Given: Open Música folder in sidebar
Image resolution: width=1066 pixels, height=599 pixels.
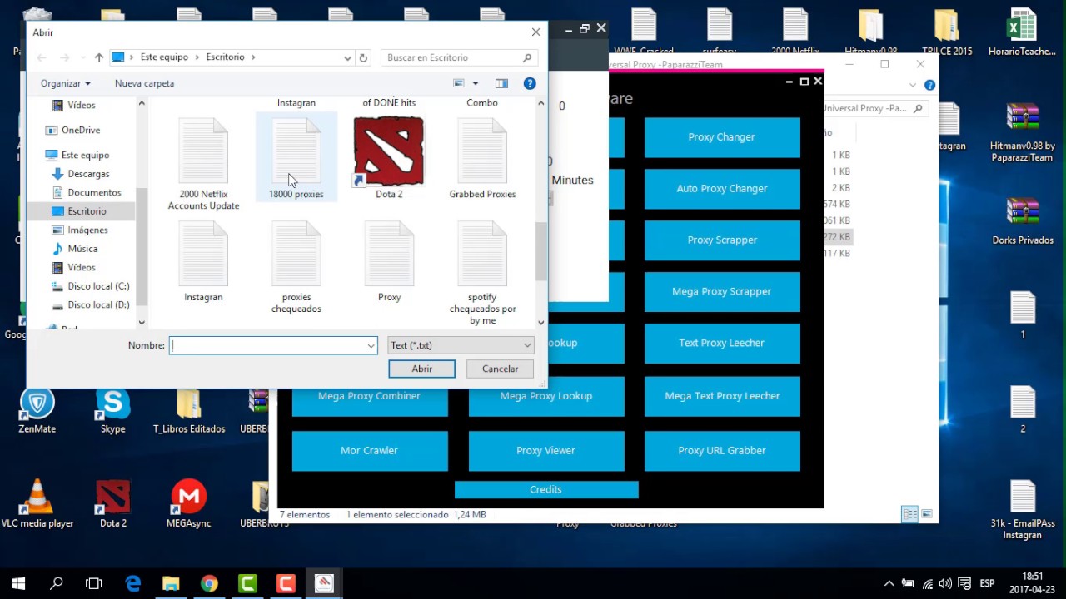Looking at the screenshot, I should click(82, 249).
